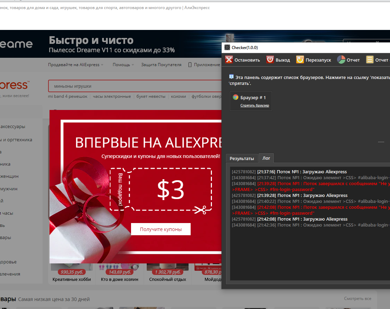The image size is (390, 309).
Task: Open the Результаты tab
Action: point(242,158)
